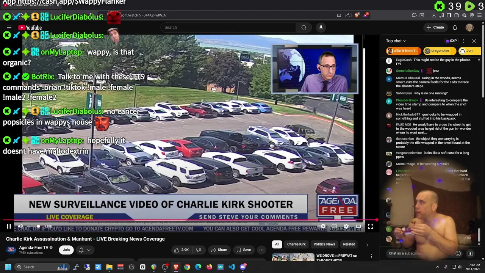
Task: Start voice search with microphone
Action: (321, 27)
